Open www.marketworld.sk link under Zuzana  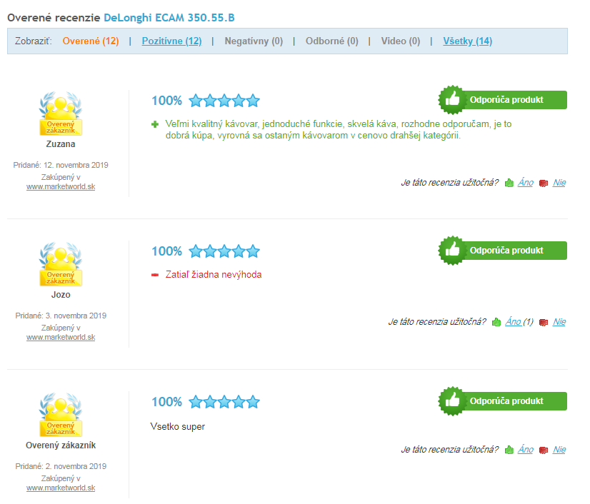(61, 186)
